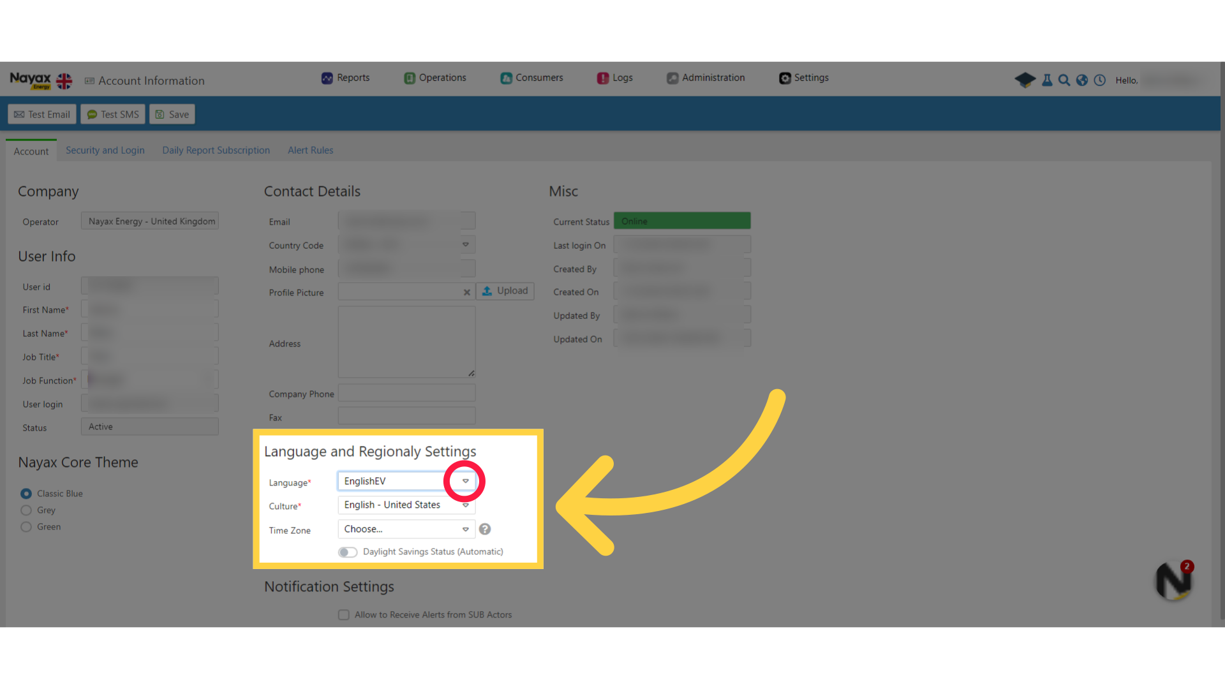Viewport: 1225px width, 689px height.
Task: Click the Upload profile picture button
Action: pyautogui.click(x=505, y=291)
